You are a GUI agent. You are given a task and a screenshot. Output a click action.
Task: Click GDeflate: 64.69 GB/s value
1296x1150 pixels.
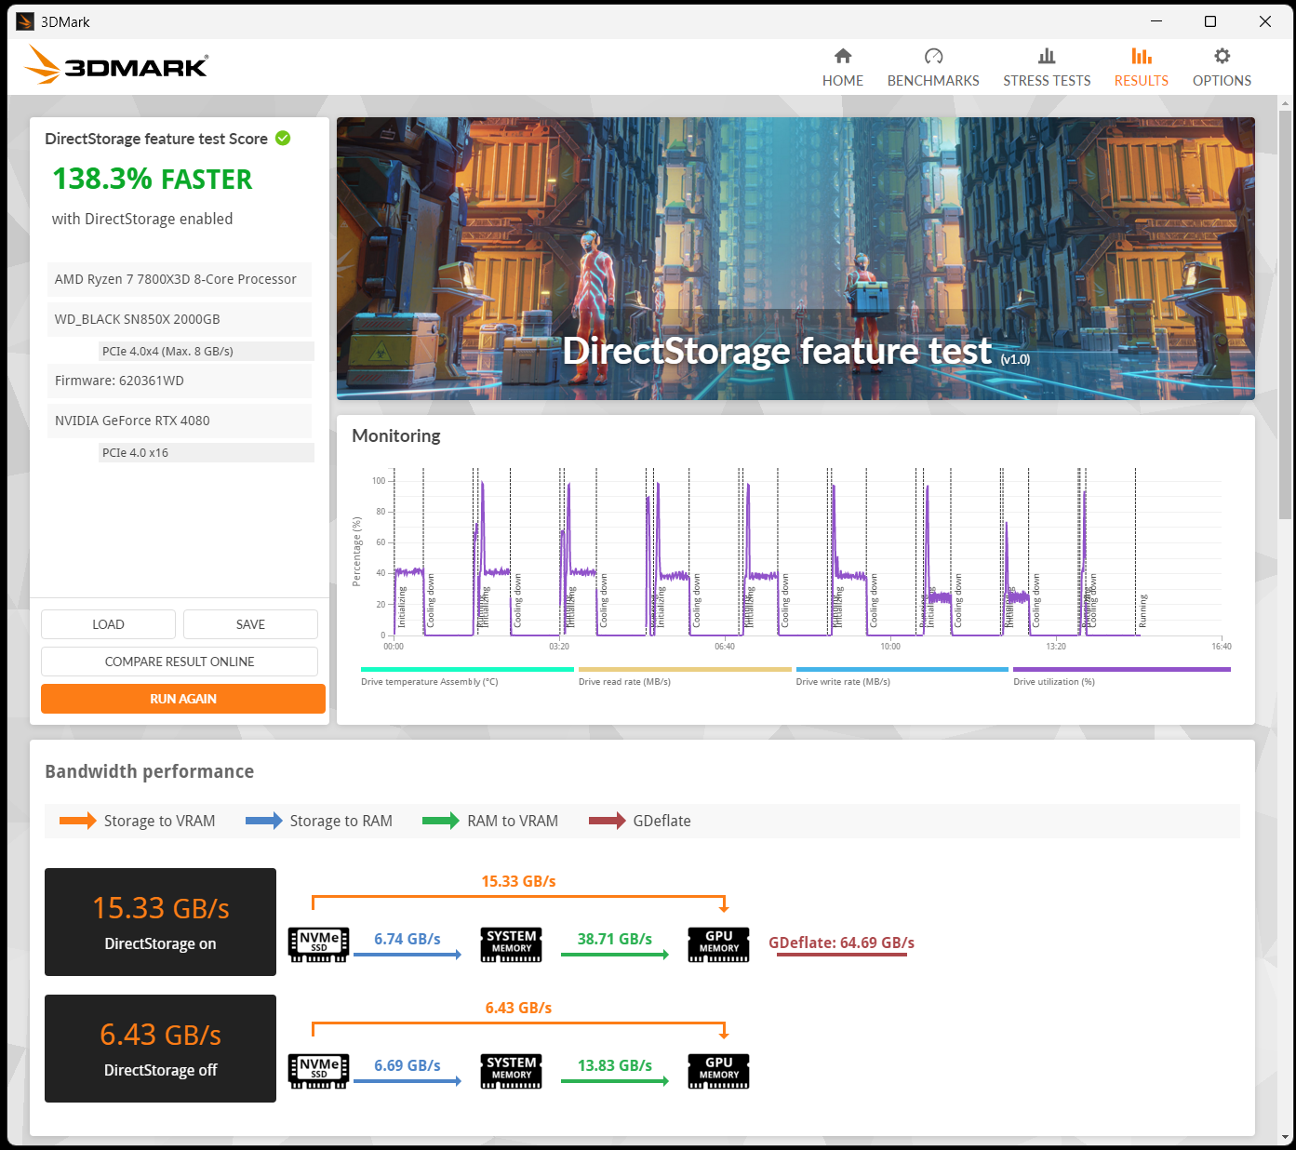click(x=841, y=943)
